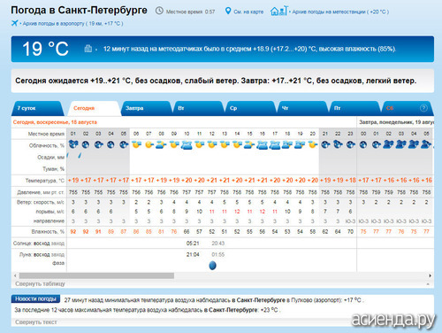Open См. на карте link
442x333 pixels.
click(x=248, y=12)
